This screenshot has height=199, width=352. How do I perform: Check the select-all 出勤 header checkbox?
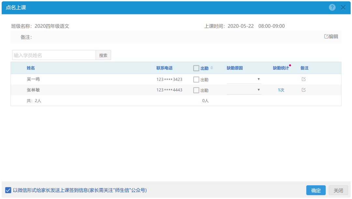coord(196,68)
